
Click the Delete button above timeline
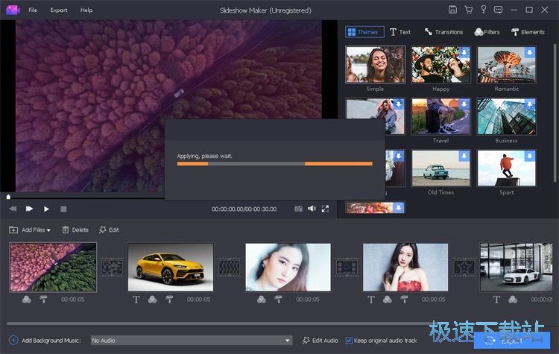75,230
